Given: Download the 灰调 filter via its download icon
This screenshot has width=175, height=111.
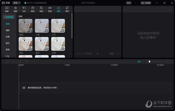Looking at the screenshot, I should click(x=63, y=49).
